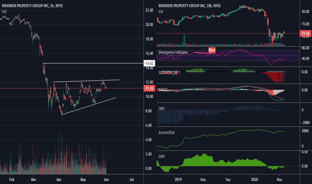Click 200M on the Accum/Dist scale
The image size is (312, 184).
click(305, 131)
